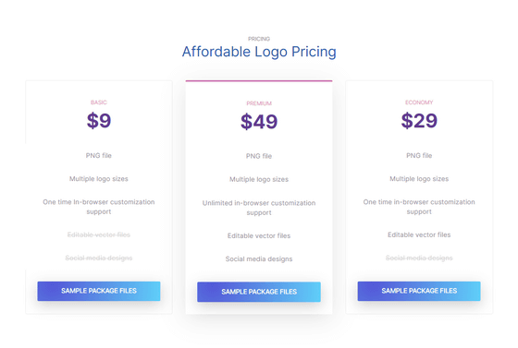Click the ECONOMY plan label
Screen dimensions: 518x348
pyautogui.click(x=419, y=102)
